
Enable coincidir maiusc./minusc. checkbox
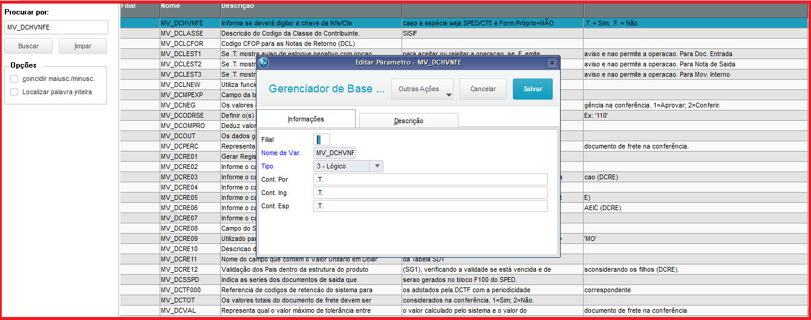click(x=14, y=78)
